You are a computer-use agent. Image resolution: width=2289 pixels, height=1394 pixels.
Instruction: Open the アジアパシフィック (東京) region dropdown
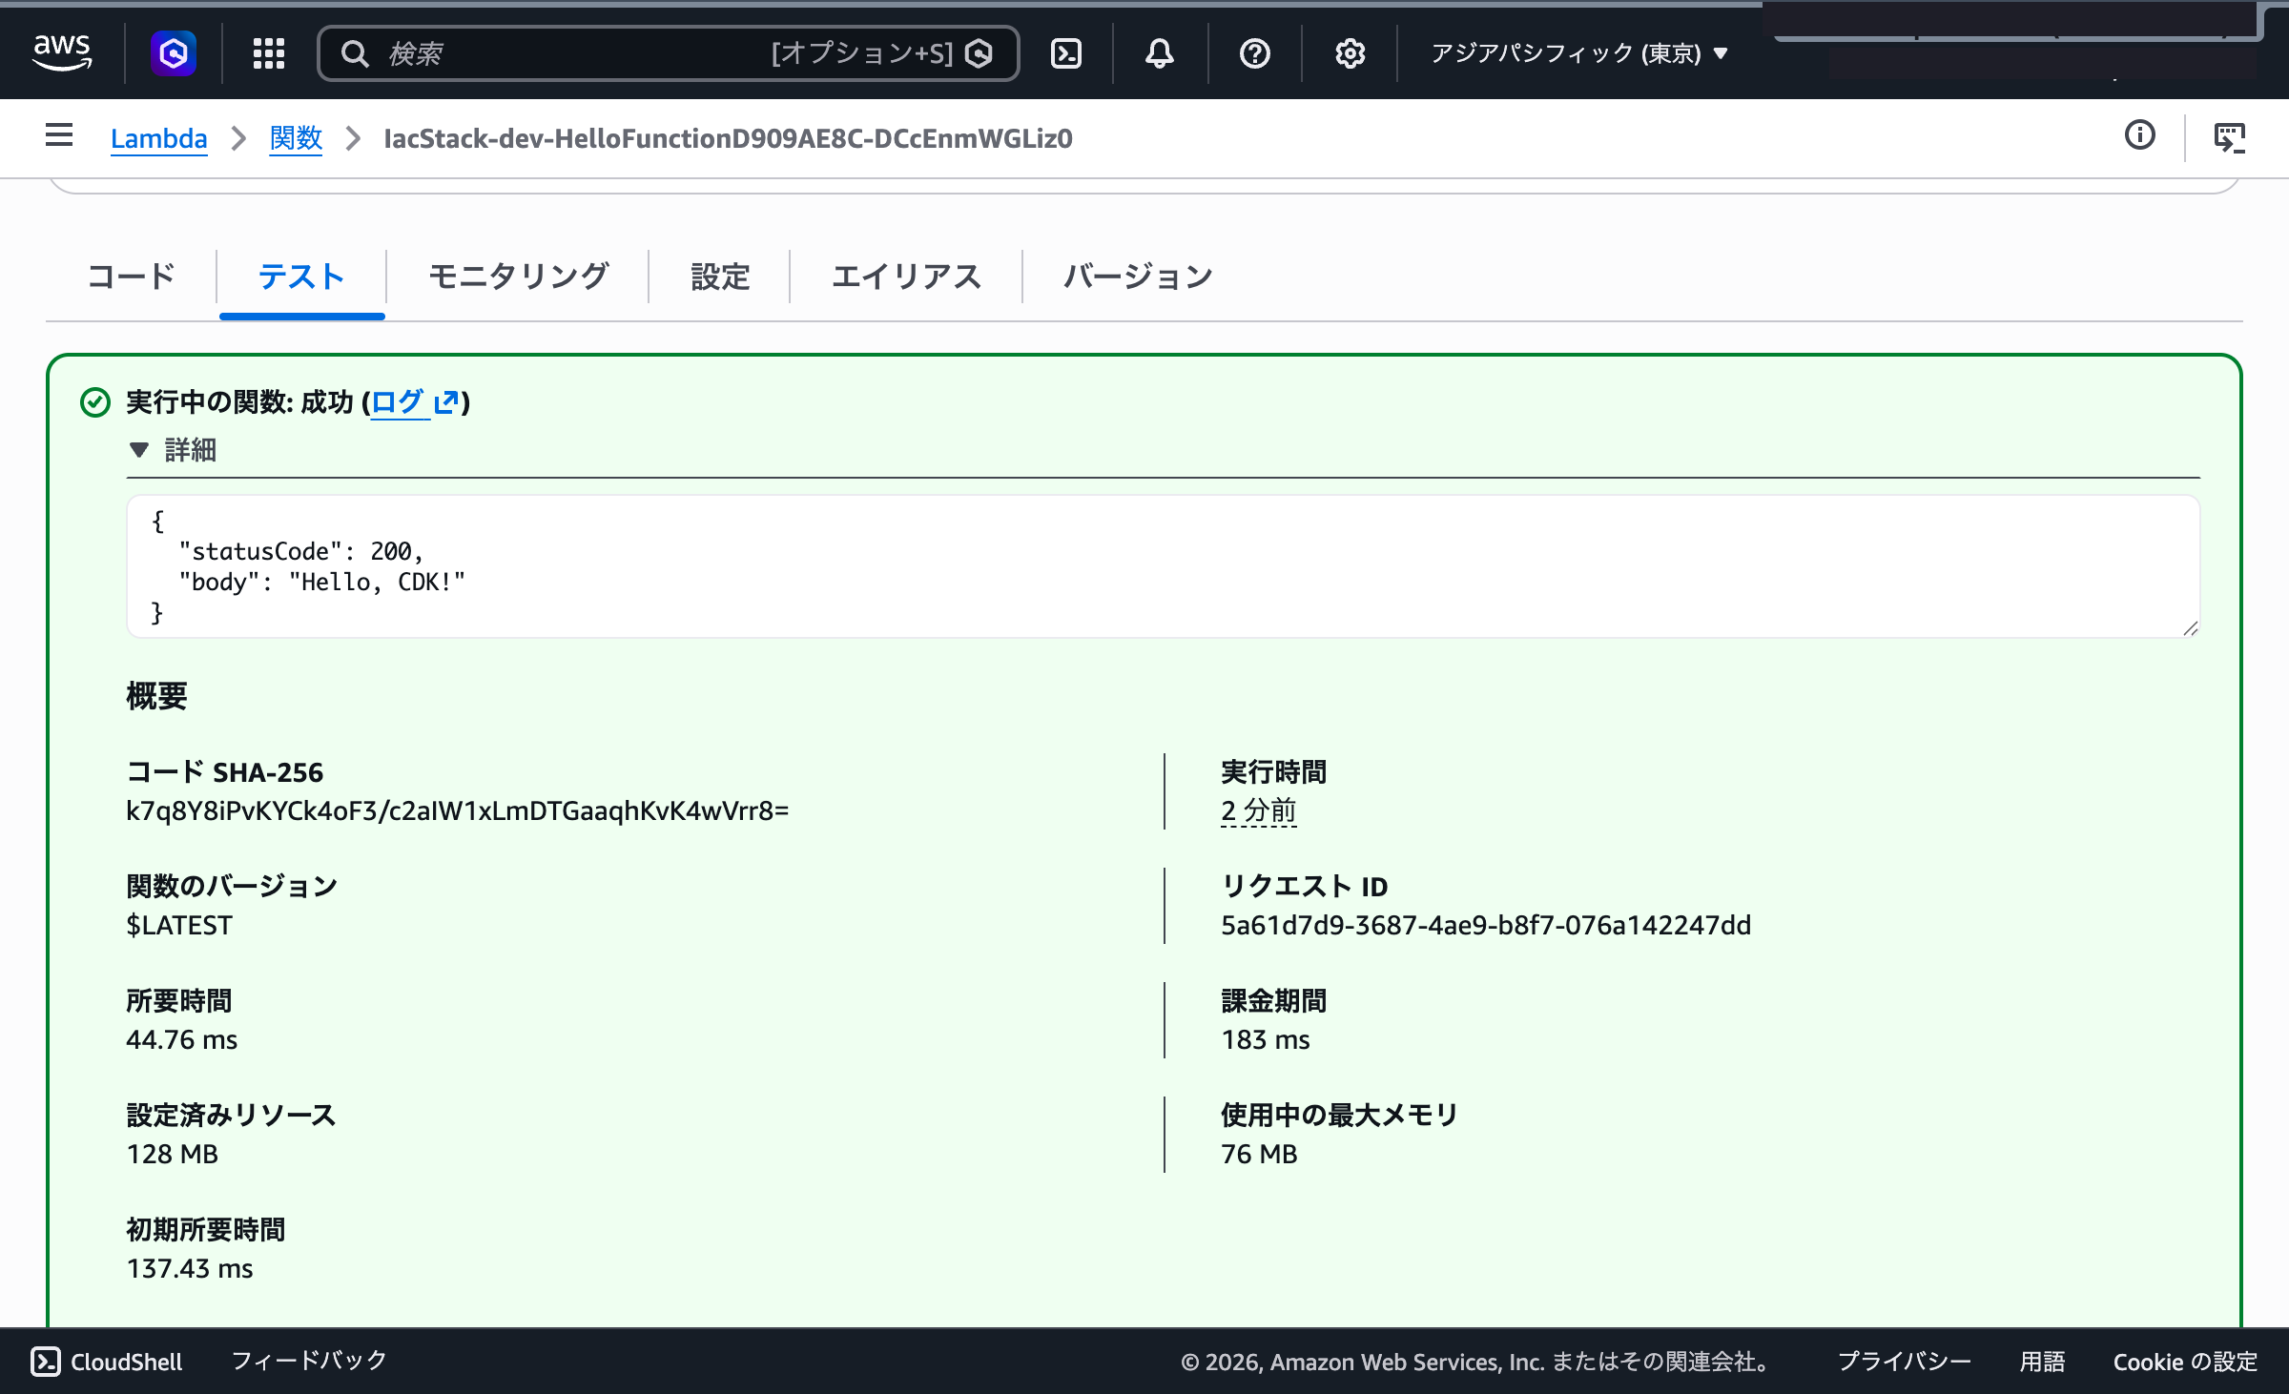(x=1579, y=53)
